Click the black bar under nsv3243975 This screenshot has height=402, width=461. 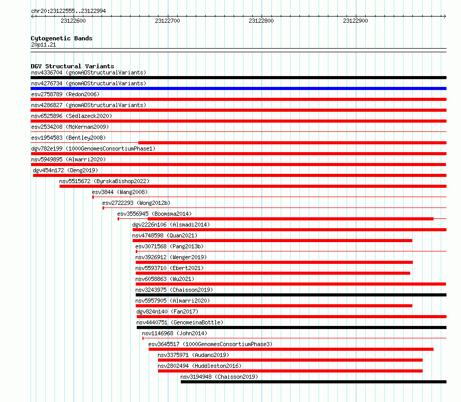pyautogui.click(x=291, y=295)
